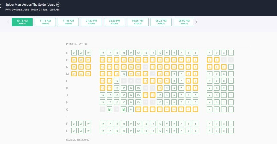Pick seat 16 in row L
The width and height of the screenshot is (277, 144).
pos(116,81)
